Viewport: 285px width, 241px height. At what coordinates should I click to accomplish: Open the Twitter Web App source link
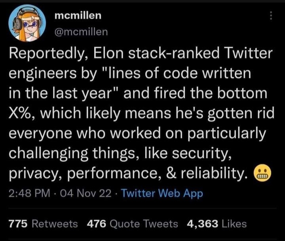(x=161, y=194)
